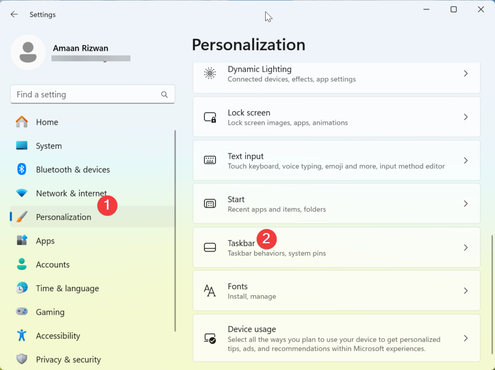Click the System monitor icon
This screenshot has width=495, height=370.
(22, 146)
